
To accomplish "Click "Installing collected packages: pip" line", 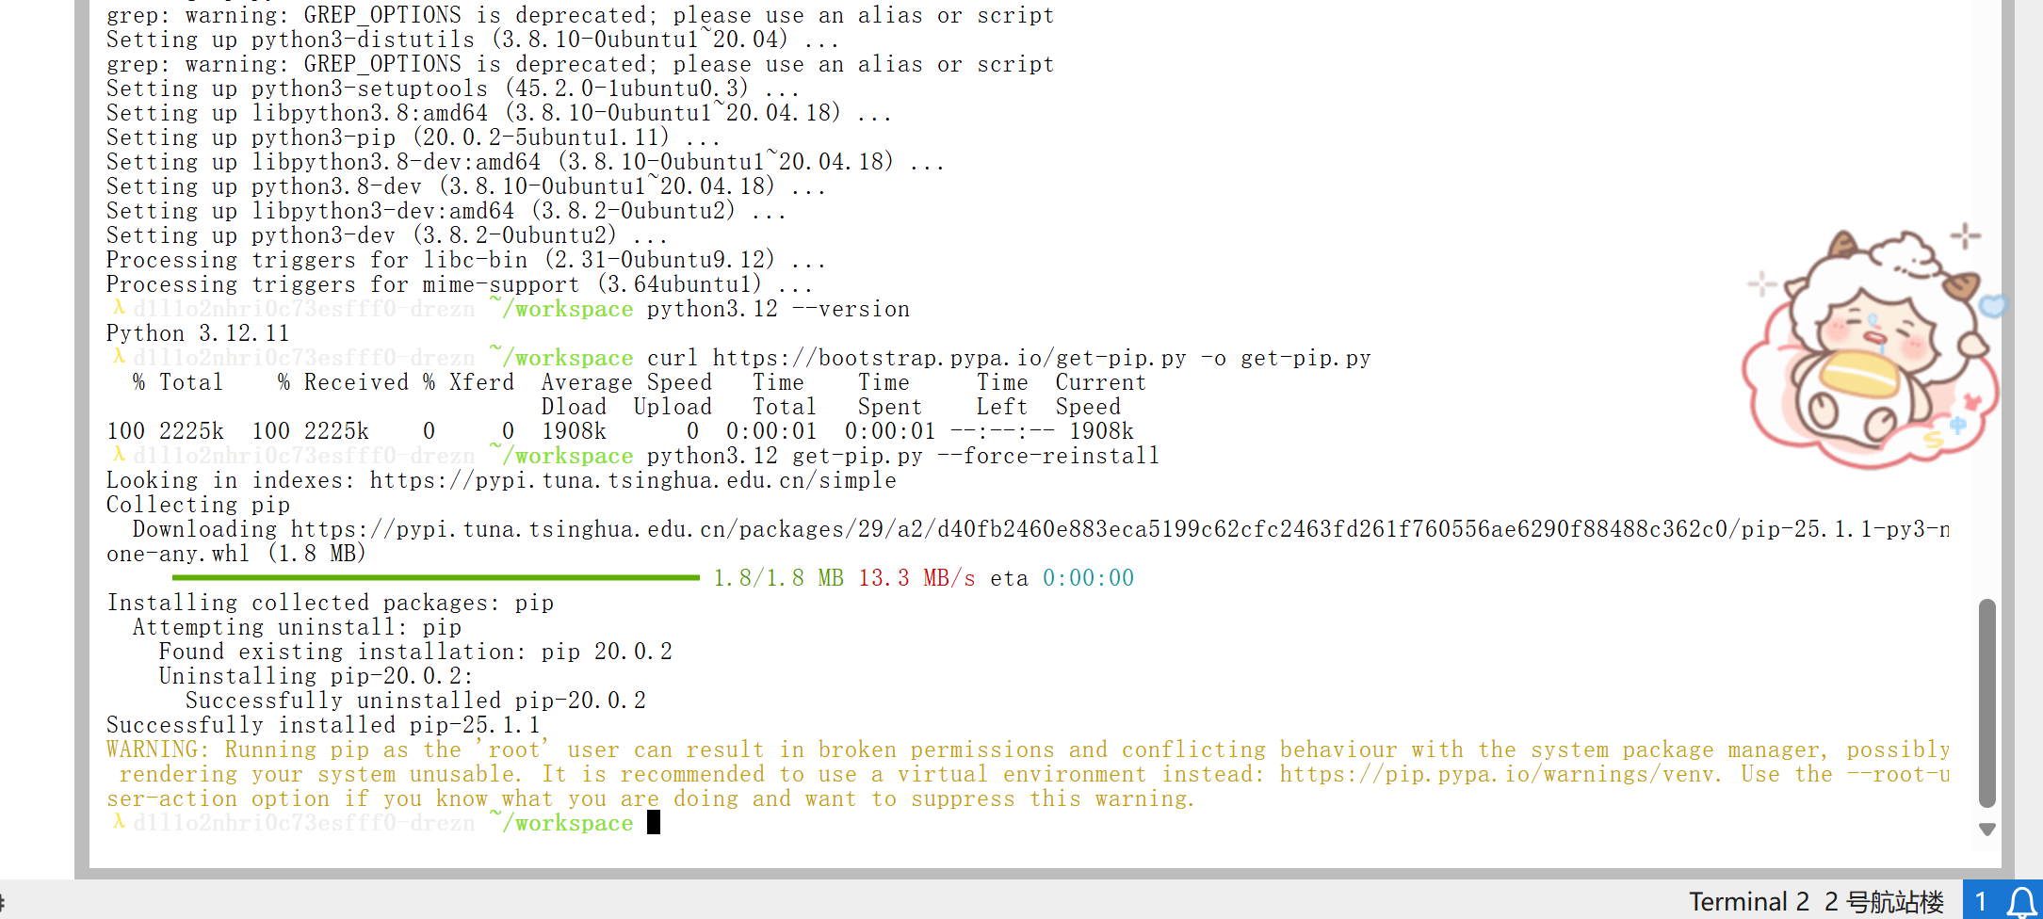I will pyautogui.click(x=330, y=603).
